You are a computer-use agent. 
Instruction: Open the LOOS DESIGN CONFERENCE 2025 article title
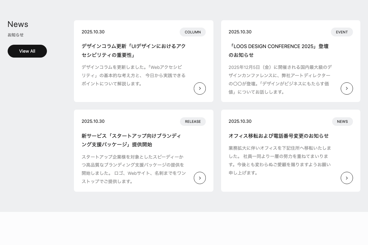coord(278,51)
